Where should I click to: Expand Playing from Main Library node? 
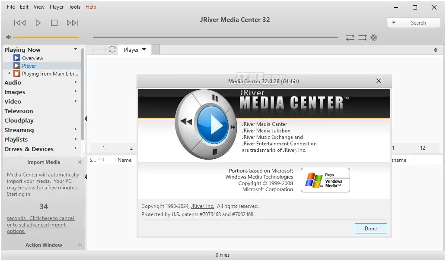coord(10,73)
